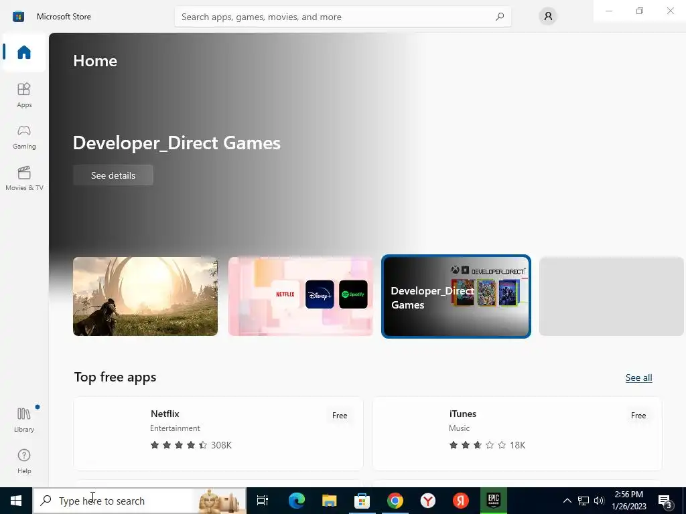Click the search apps, games, movies field
686x514 pixels.
(342, 17)
